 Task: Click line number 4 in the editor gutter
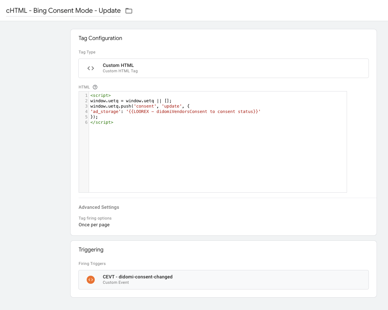pyautogui.click(x=86, y=112)
